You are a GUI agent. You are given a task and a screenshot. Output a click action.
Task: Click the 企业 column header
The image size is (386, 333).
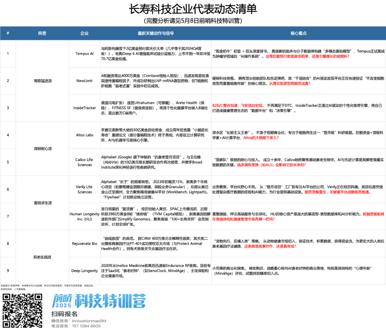coord(84,33)
